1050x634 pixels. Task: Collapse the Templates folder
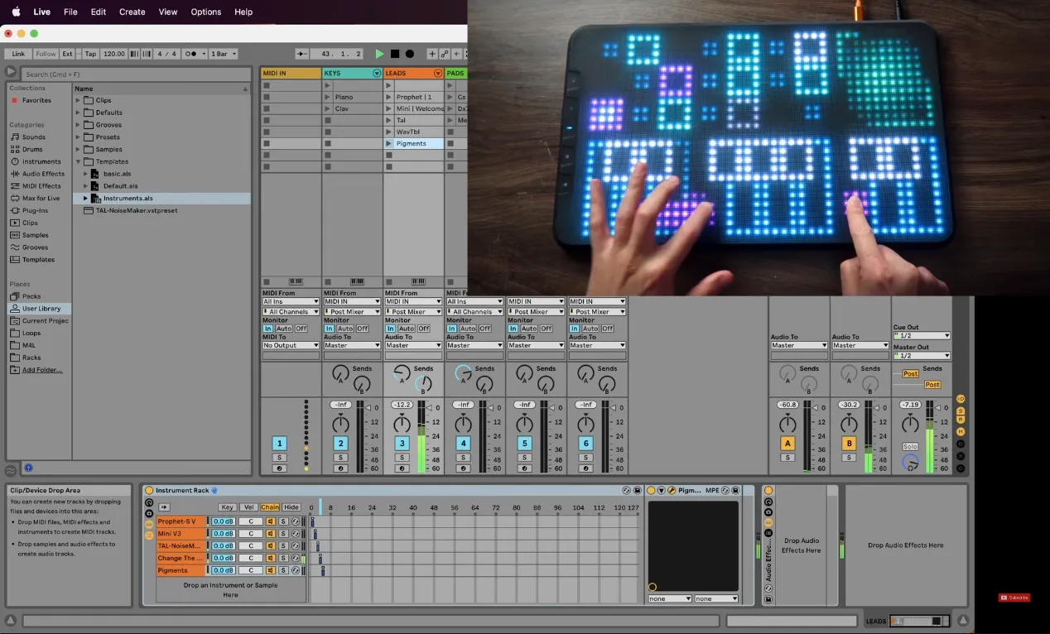pos(79,161)
